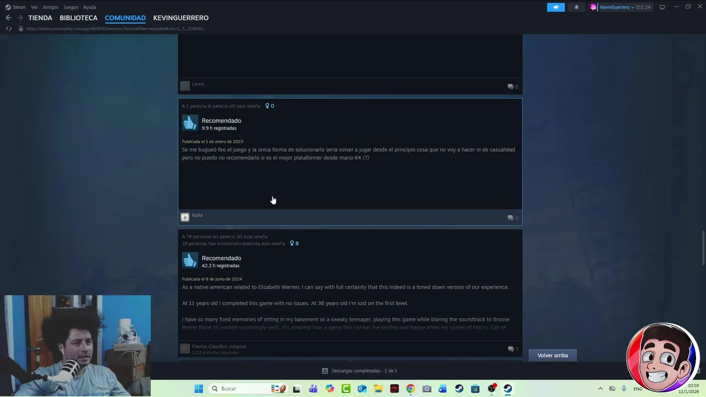Switch to Big Picture mode monitor icon
The height and width of the screenshot is (397, 706).
[x=662, y=7]
